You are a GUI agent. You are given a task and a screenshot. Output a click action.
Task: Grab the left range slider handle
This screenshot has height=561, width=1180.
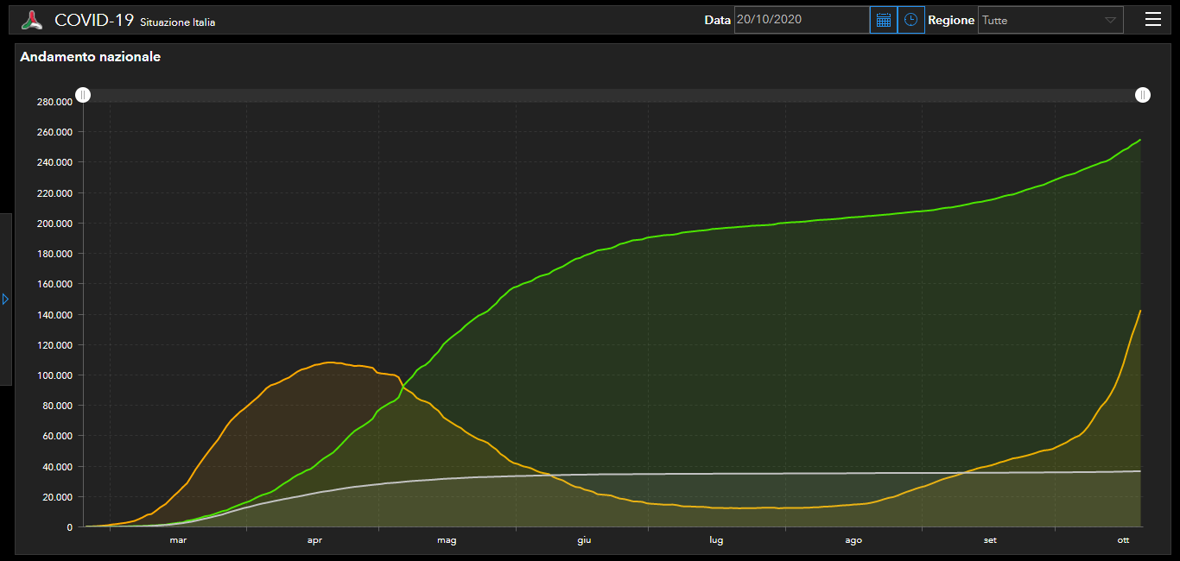[x=82, y=95]
